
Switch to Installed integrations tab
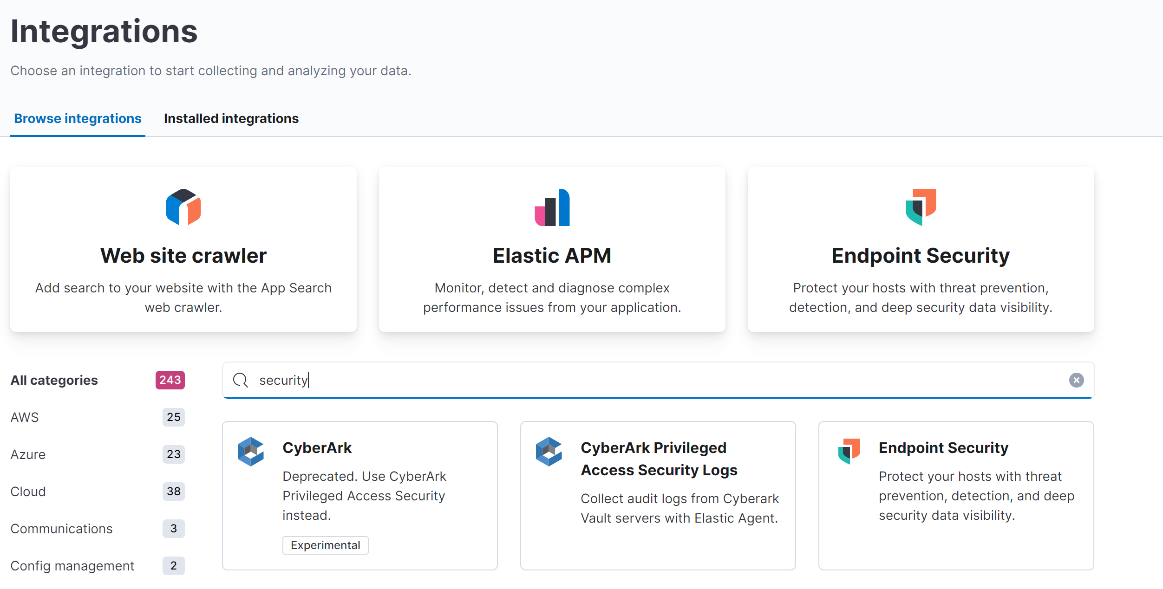(231, 119)
